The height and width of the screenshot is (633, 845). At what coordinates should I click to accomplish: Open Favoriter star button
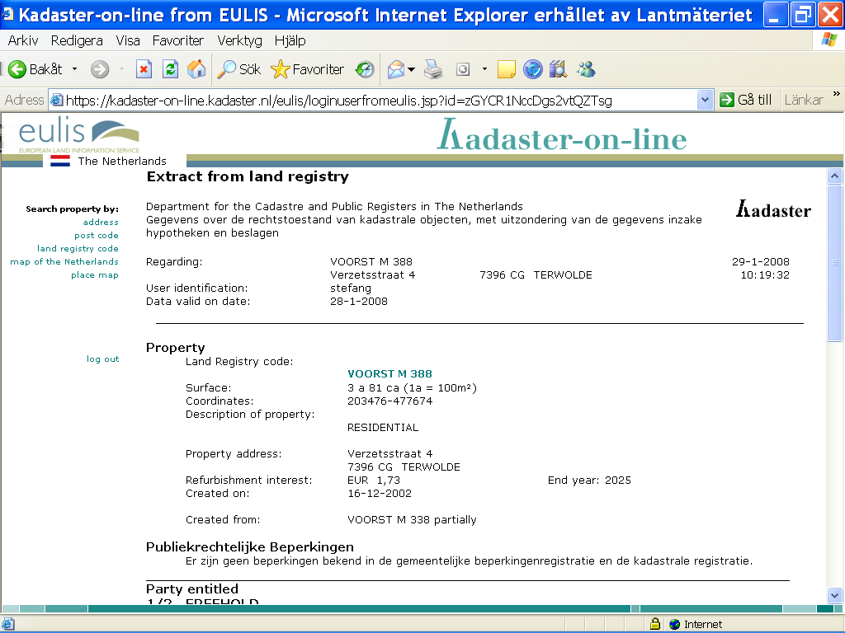307,69
